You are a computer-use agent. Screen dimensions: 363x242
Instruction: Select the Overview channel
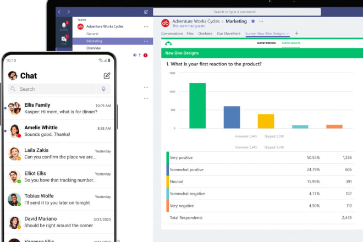click(x=94, y=48)
